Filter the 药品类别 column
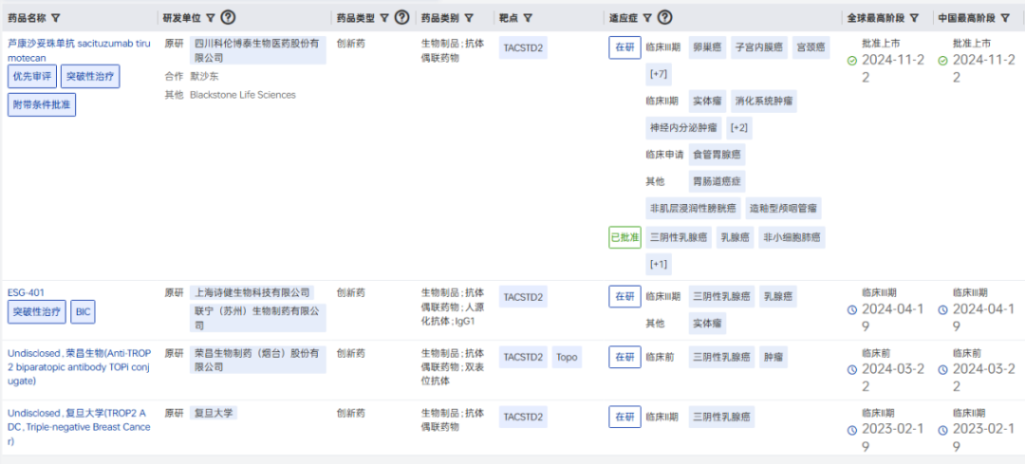1025x464 pixels. pos(469,18)
